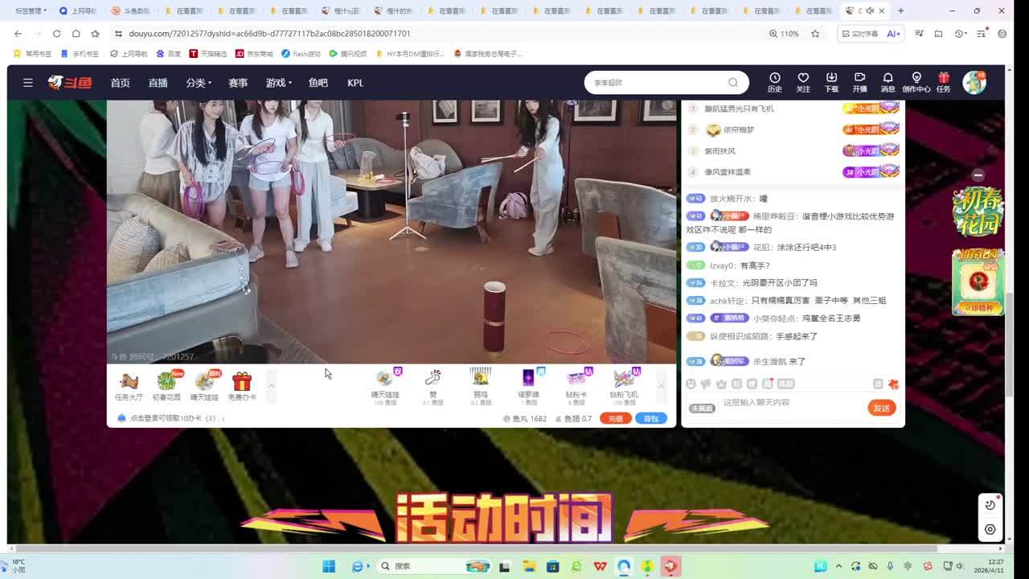Open the 历史 history icon
This screenshot has width=1029, height=579.
[774, 82]
